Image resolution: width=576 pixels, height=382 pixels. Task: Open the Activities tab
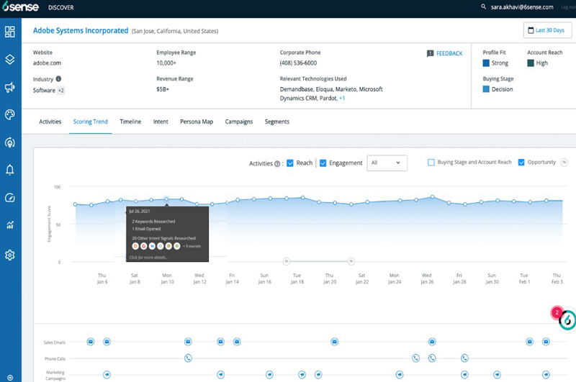coord(50,122)
